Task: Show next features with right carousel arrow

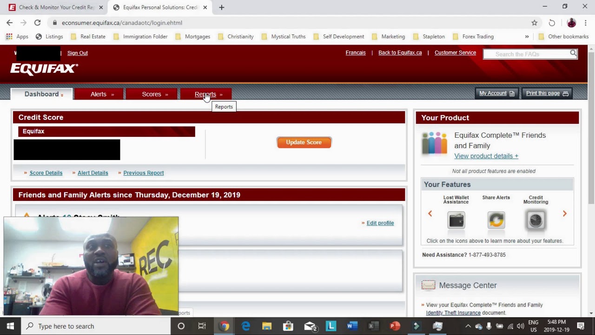Action: point(565,214)
